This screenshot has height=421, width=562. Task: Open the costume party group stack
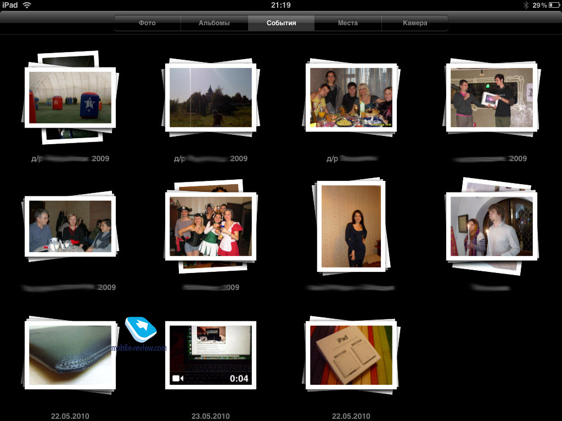(211, 226)
